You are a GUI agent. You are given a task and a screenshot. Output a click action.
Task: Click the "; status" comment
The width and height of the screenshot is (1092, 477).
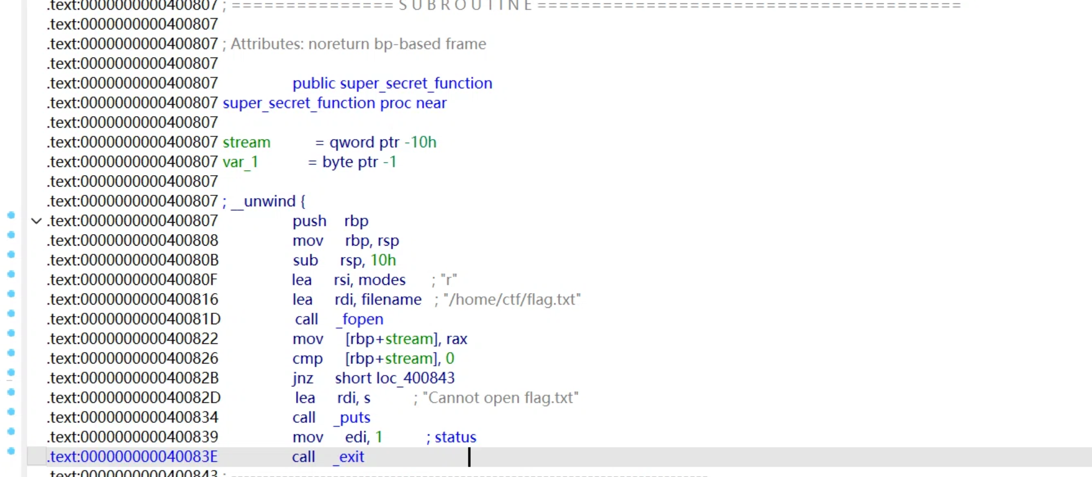tap(452, 437)
